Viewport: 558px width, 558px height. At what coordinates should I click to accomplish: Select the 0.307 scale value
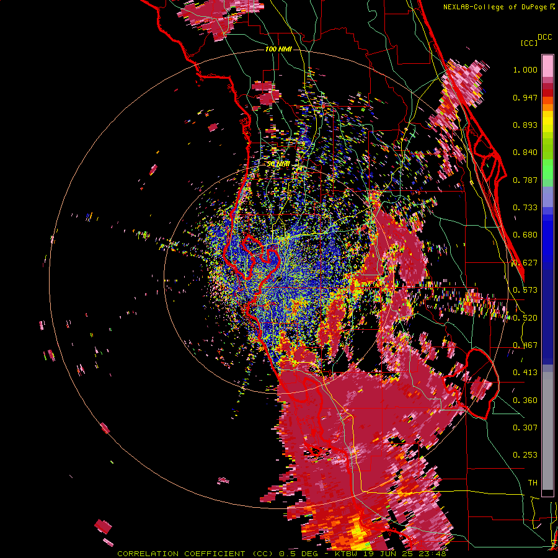tap(525, 428)
